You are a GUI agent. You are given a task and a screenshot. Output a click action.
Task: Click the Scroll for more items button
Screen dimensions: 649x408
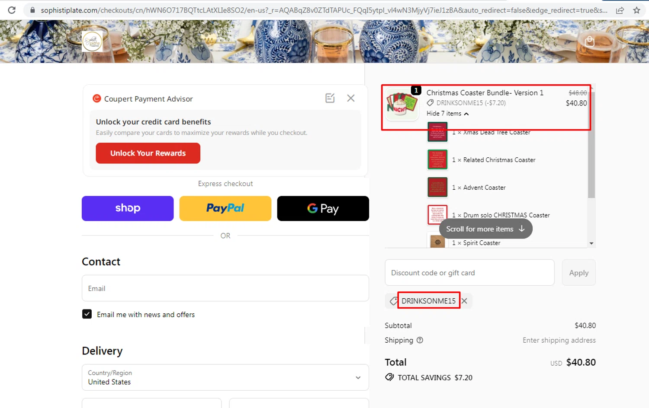(486, 229)
